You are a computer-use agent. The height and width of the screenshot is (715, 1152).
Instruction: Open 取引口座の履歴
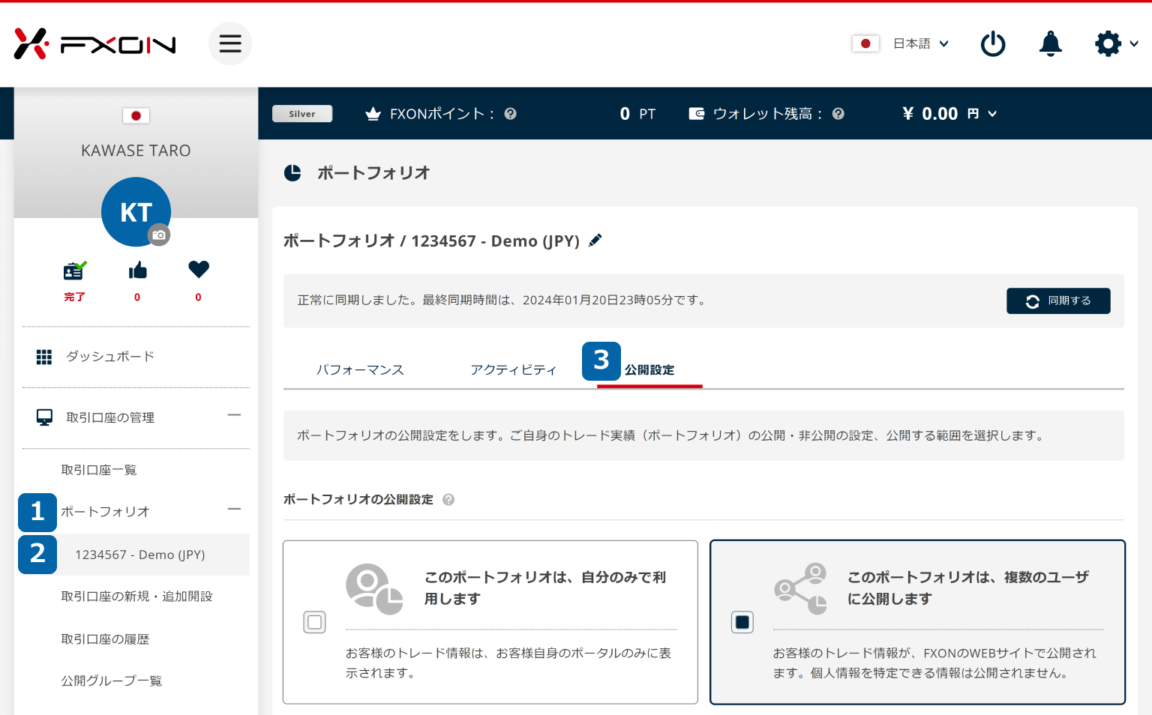(x=105, y=639)
